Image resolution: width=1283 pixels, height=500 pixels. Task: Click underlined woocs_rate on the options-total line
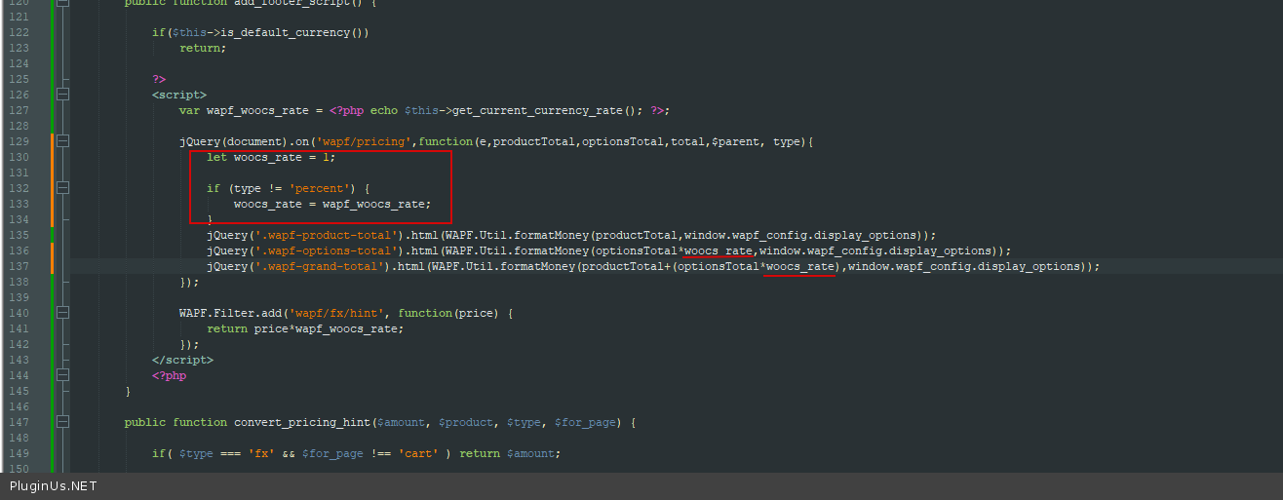click(718, 250)
